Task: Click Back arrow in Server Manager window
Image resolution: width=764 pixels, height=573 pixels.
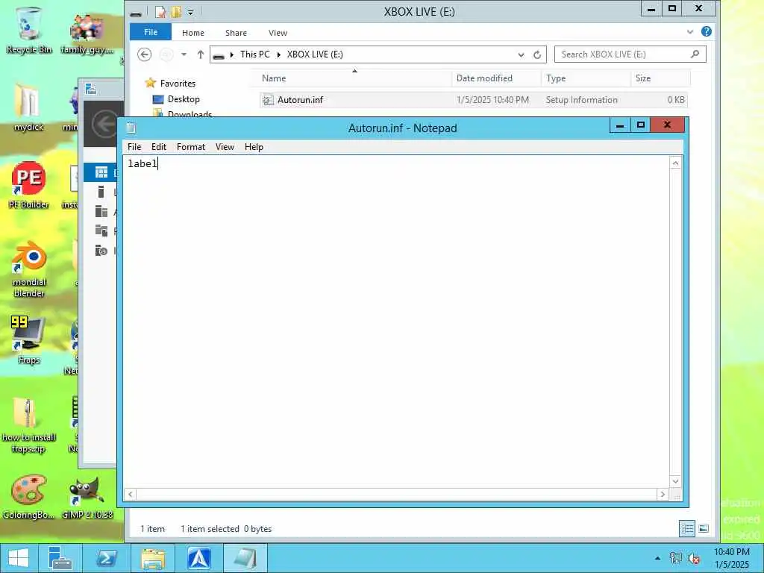Action: [104, 125]
